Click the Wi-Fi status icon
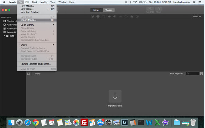 (x=135, y=2)
